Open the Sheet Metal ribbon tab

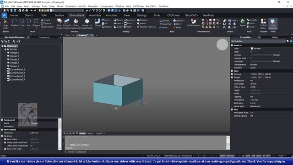tap(76, 15)
